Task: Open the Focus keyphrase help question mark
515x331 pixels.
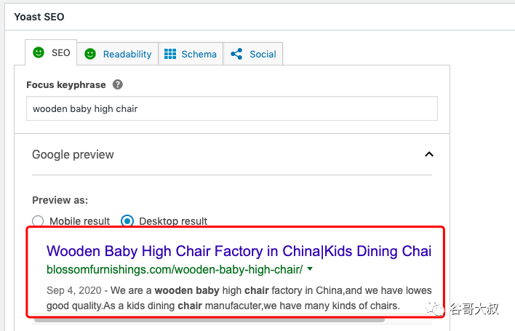Action: (118, 84)
